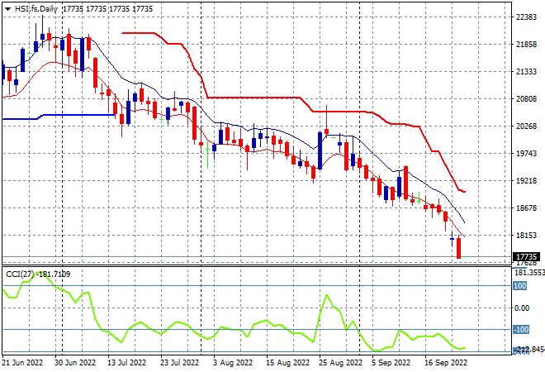Click the 16 Sep 2022 date label
The height and width of the screenshot is (372, 545).
coord(446,363)
